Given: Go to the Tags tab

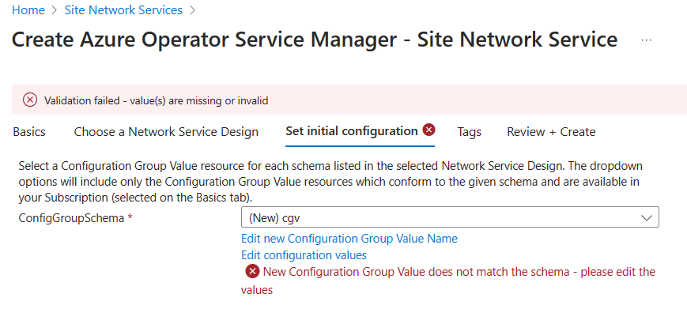Looking at the screenshot, I should tap(470, 132).
